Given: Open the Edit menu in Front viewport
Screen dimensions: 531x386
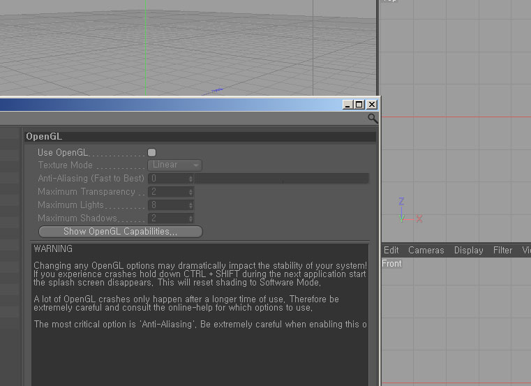Looking at the screenshot, I should click(x=391, y=250).
